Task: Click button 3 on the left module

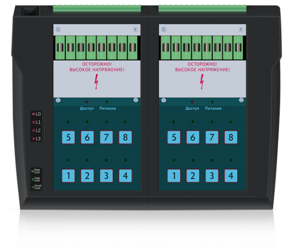Action: coord(106,176)
